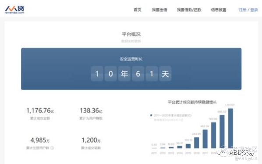This screenshot has height=164, width=262.
Task: Click the chart legend marker dot
Action: pos(151,115)
